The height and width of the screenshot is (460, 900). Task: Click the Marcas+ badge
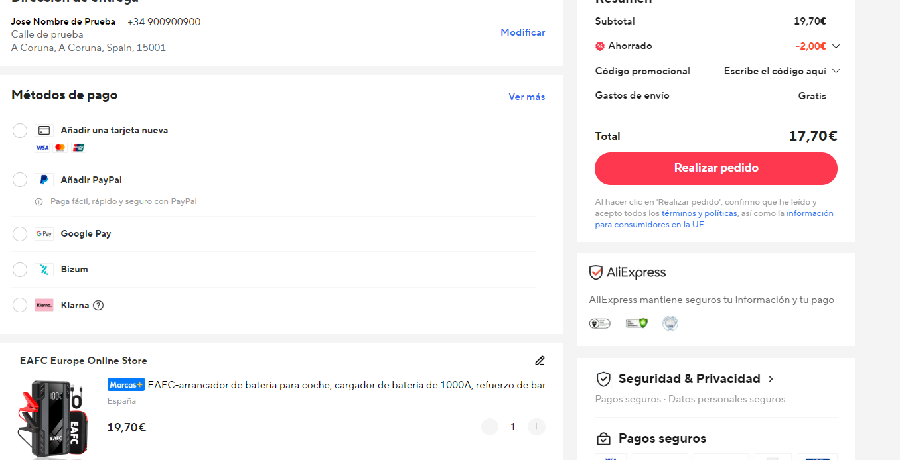click(126, 384)
